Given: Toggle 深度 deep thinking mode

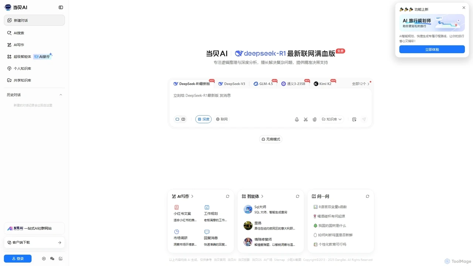Looking at the screenshot, I should [204, 119].
